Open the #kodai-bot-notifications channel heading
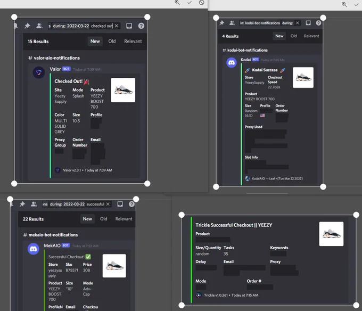The image size is (362, 311). pyautogui.click(x=245, y=50)
